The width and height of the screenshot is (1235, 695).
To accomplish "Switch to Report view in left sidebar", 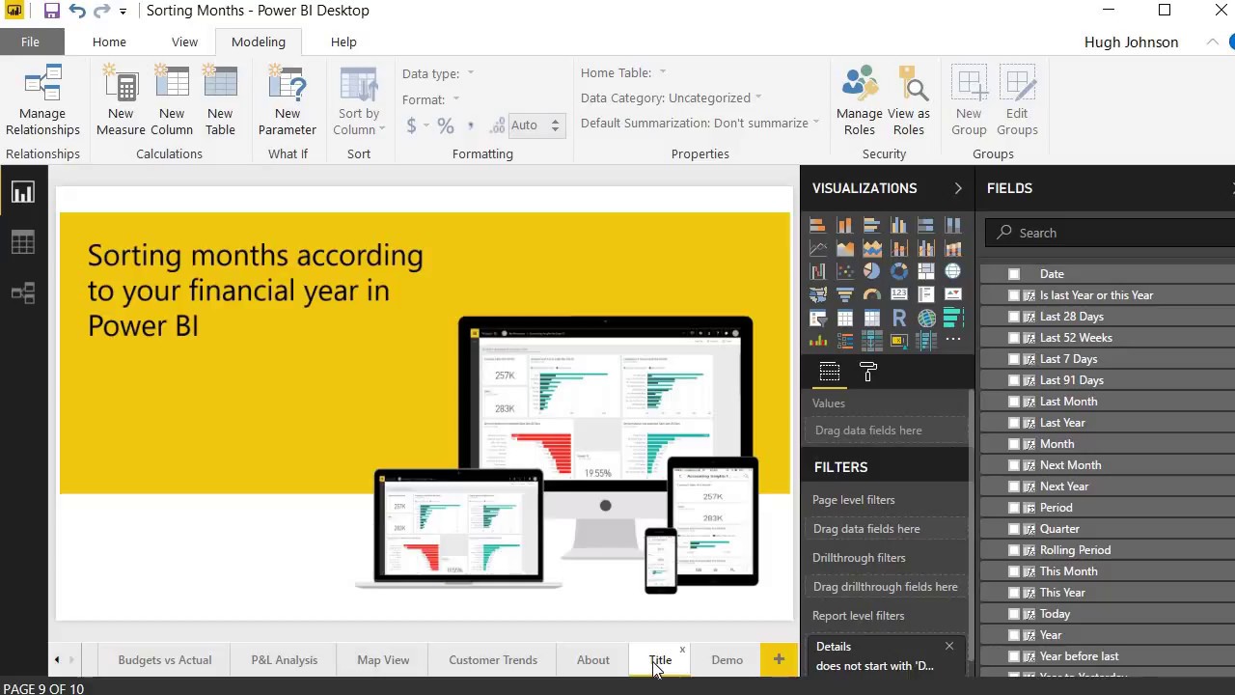I will click(x=23, y=192).
